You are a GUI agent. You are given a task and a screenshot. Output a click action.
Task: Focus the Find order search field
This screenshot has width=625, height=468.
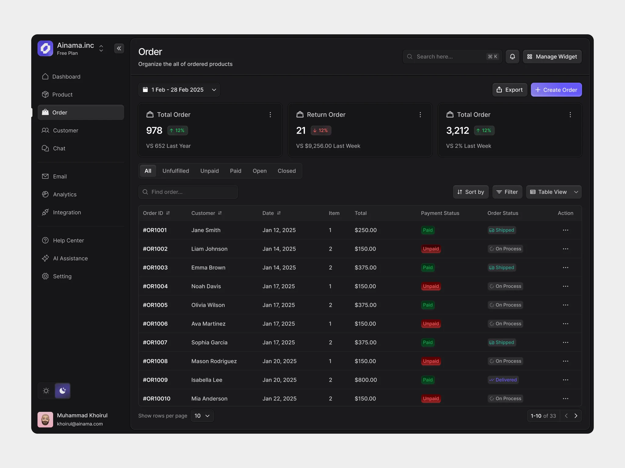coord(188,192)
